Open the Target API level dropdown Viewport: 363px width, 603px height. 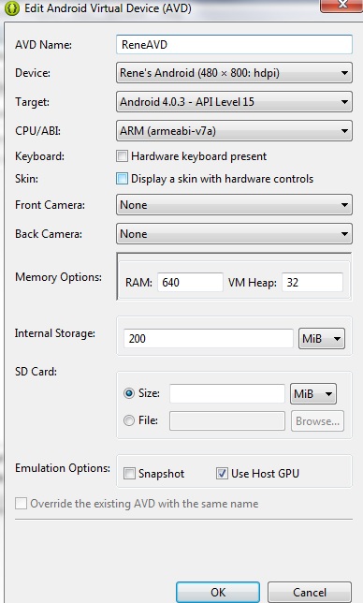(x=234, y=102)
